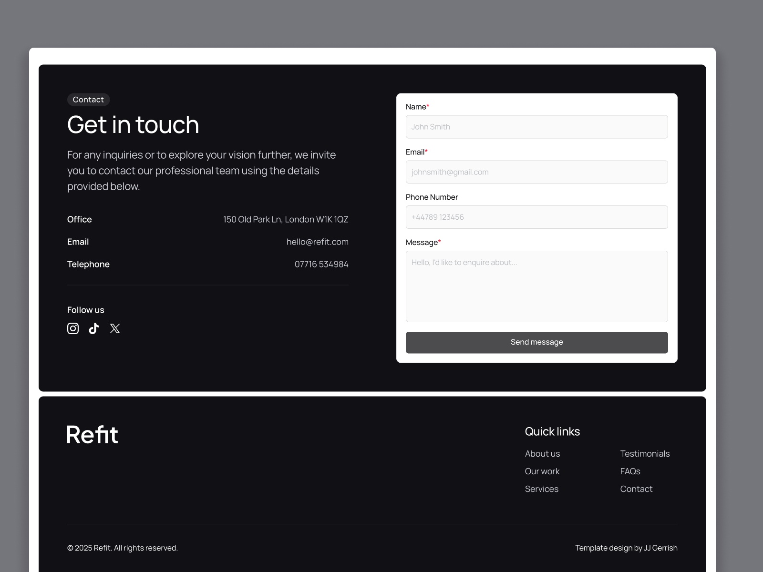Viewport: 763px width, 572px height.
Task: Click inside the Message text area
Action: [x=536, y=286]
